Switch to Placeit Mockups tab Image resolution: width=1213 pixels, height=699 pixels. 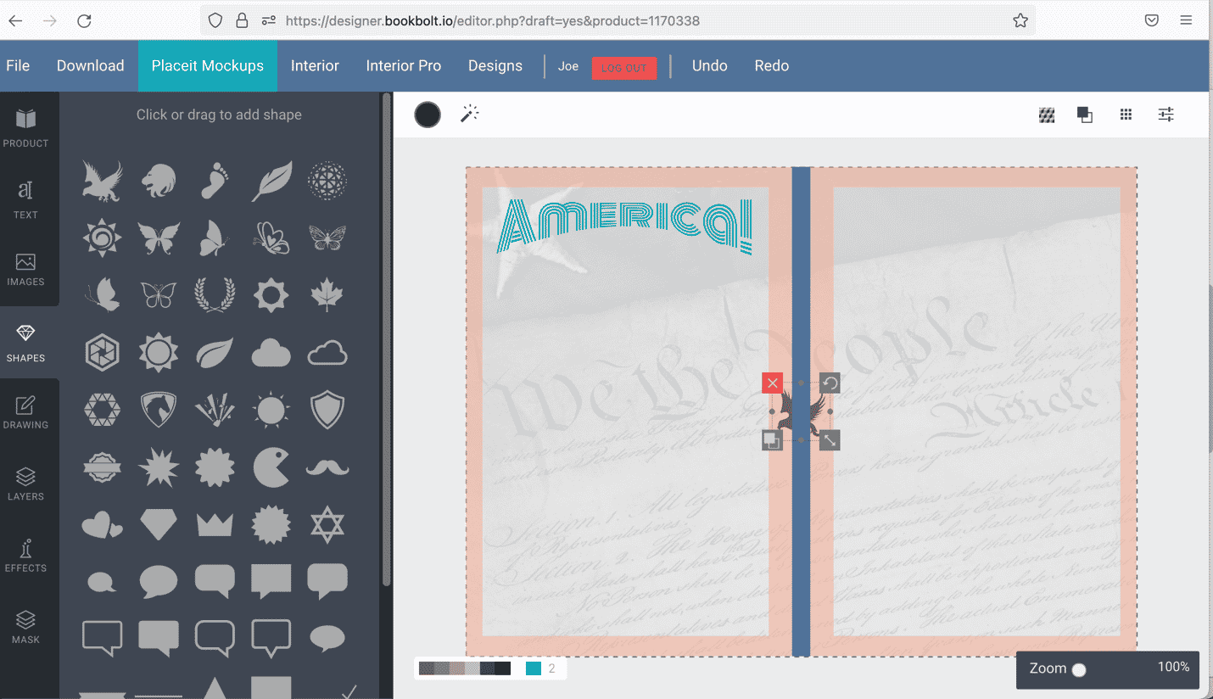click(208, 65)
